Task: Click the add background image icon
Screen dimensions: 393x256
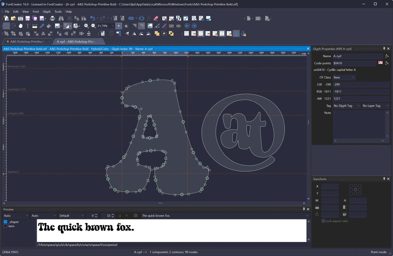Action: [150, 26]
